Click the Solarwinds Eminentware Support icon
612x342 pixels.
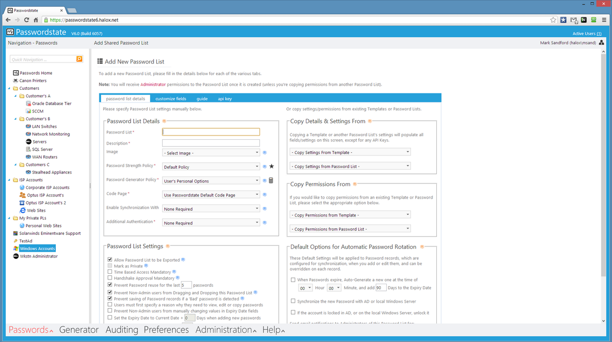16,233
